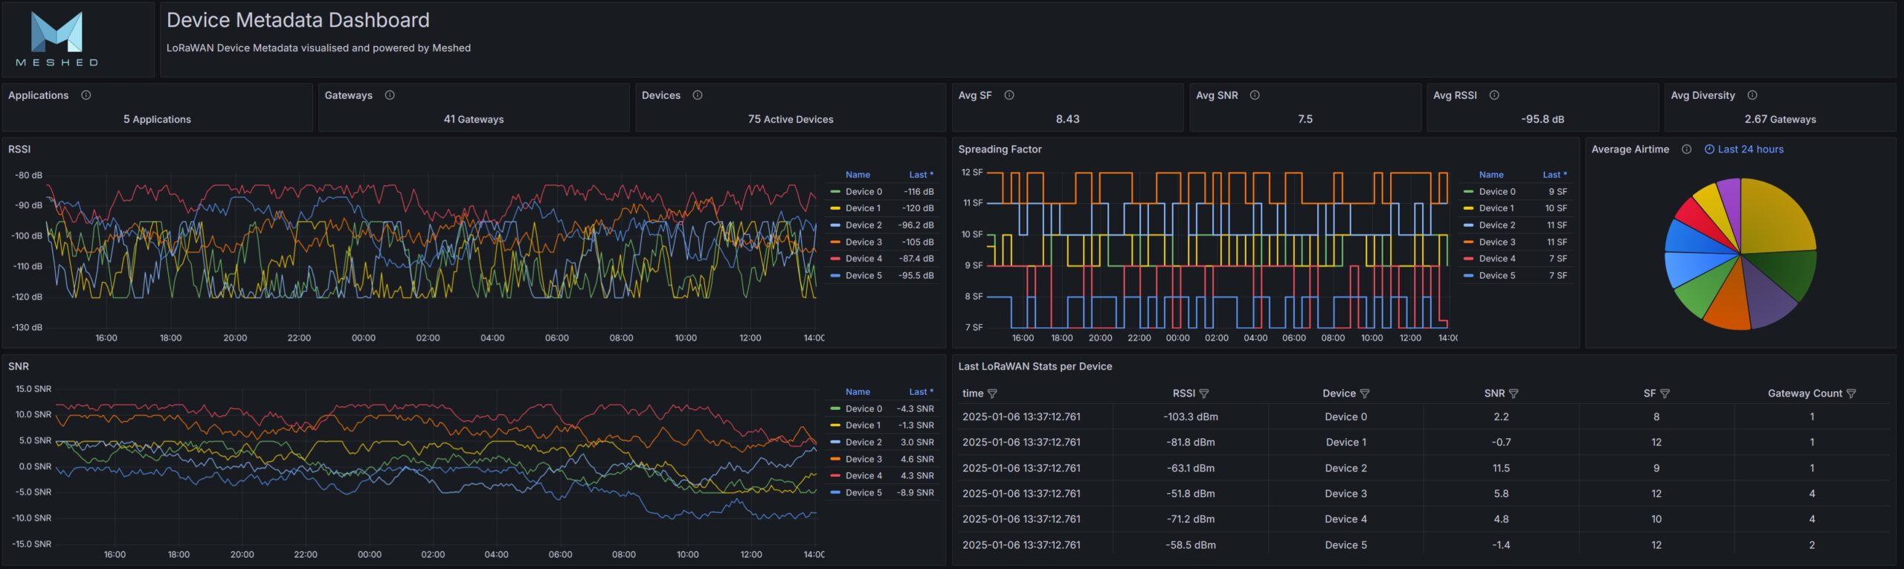Toggle Device 2 in RSSI legend
This screenshot has height=569, width=1904.
[863, 225]
